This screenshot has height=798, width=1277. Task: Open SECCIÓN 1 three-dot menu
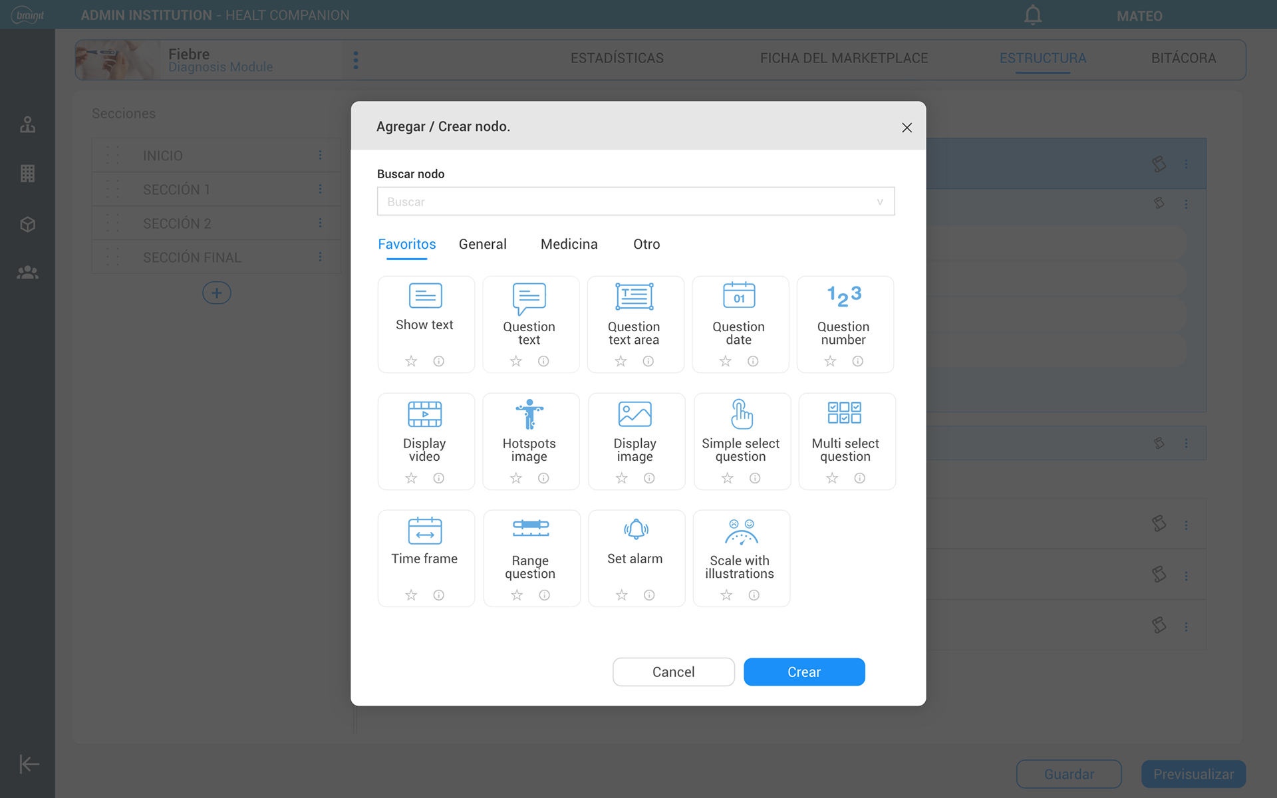pyautogui.click(x=320, y=190)
